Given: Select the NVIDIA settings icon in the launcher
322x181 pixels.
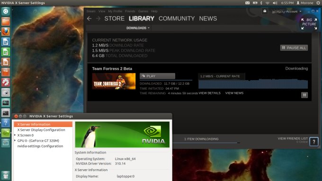Looking at the screenshot, I should 6,133.
